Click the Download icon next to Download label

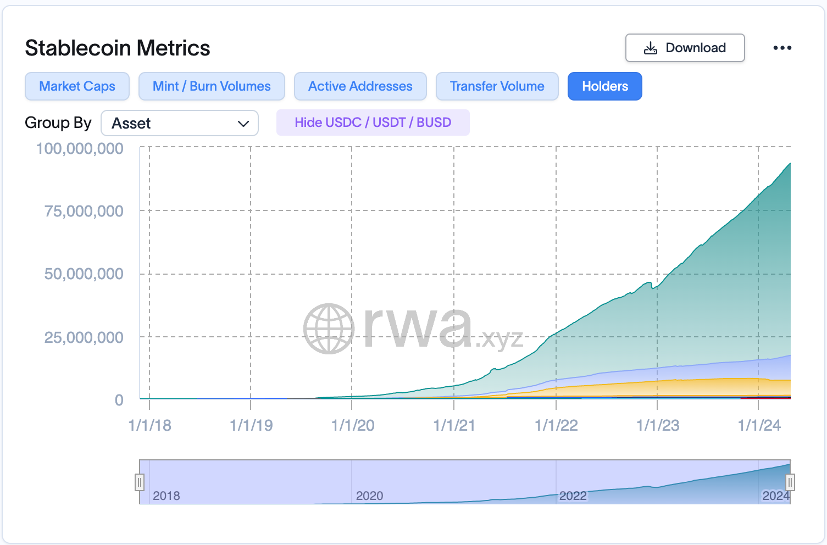click(x=651, y=48)
